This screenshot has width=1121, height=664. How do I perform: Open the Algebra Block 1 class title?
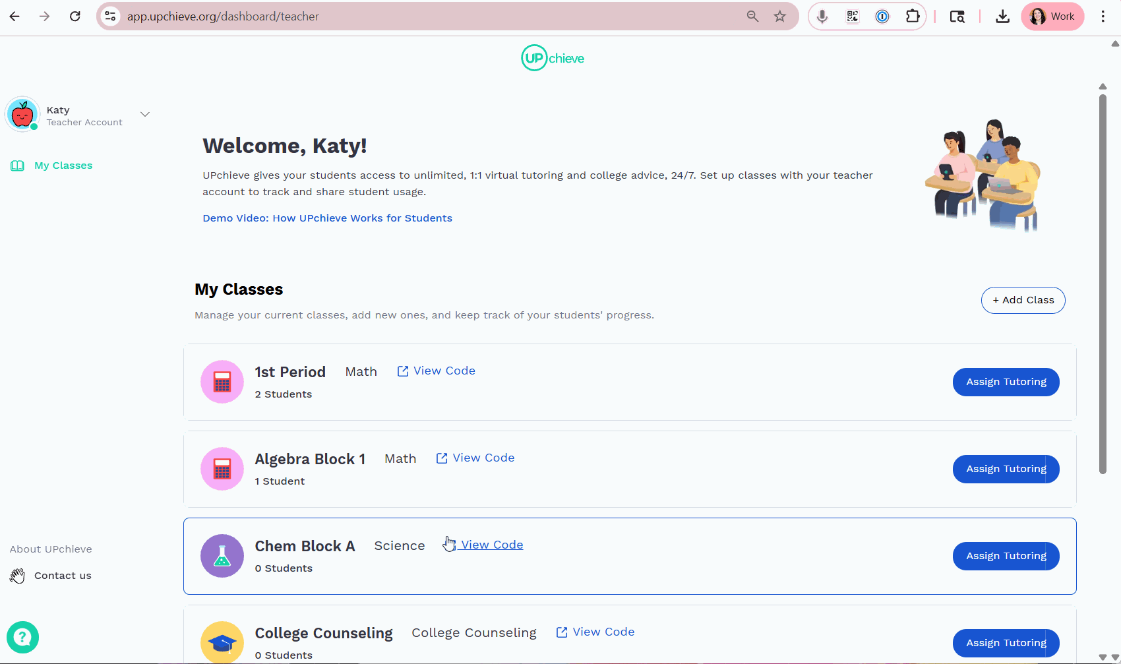pos(310,459)
